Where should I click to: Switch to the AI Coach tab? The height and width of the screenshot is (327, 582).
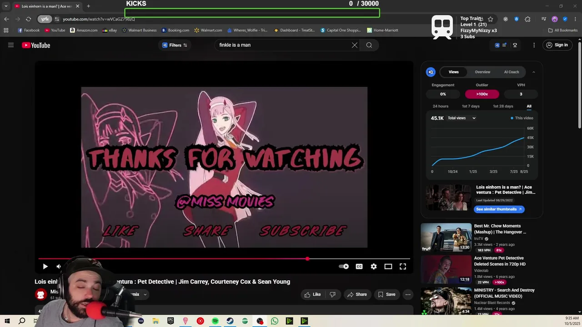click(x=512, y=72)
